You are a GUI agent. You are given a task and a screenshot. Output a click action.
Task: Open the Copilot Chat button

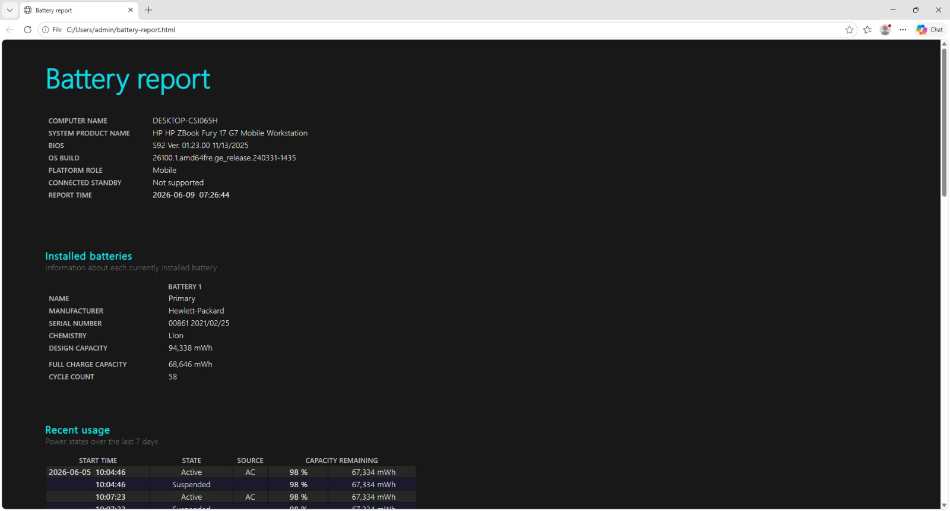coord(930,30)
